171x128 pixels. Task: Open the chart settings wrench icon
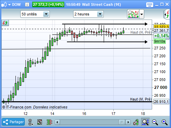tap(136, 122)
